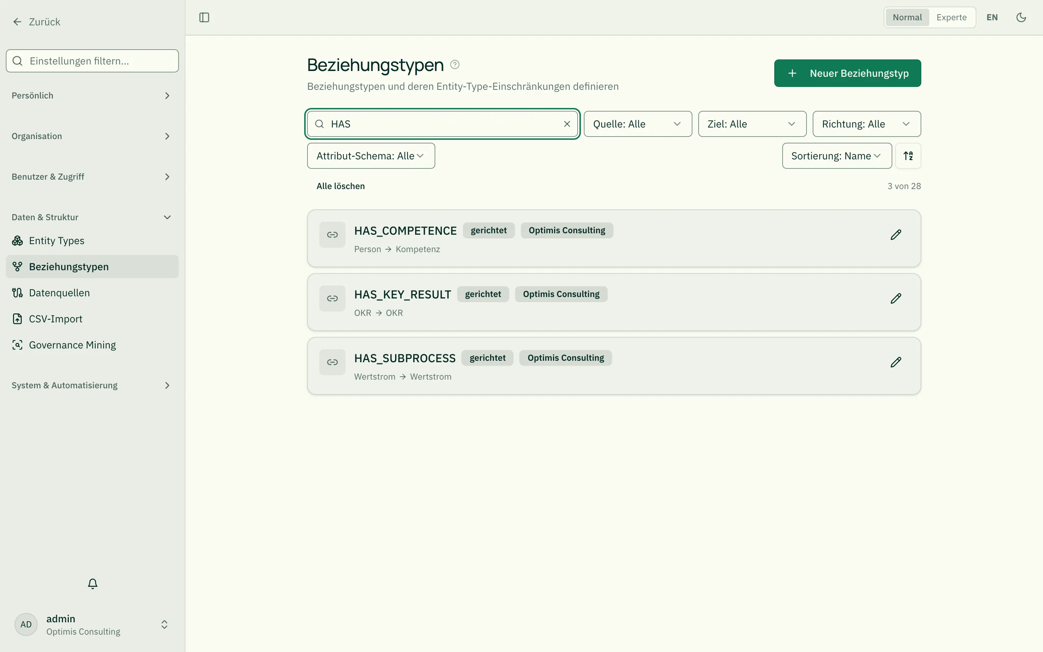Image resolution: width=1043 pixels, height=652 pixels.
Task: Focus the Einstellungen filtern search field
Action: (x=92, y=61)
